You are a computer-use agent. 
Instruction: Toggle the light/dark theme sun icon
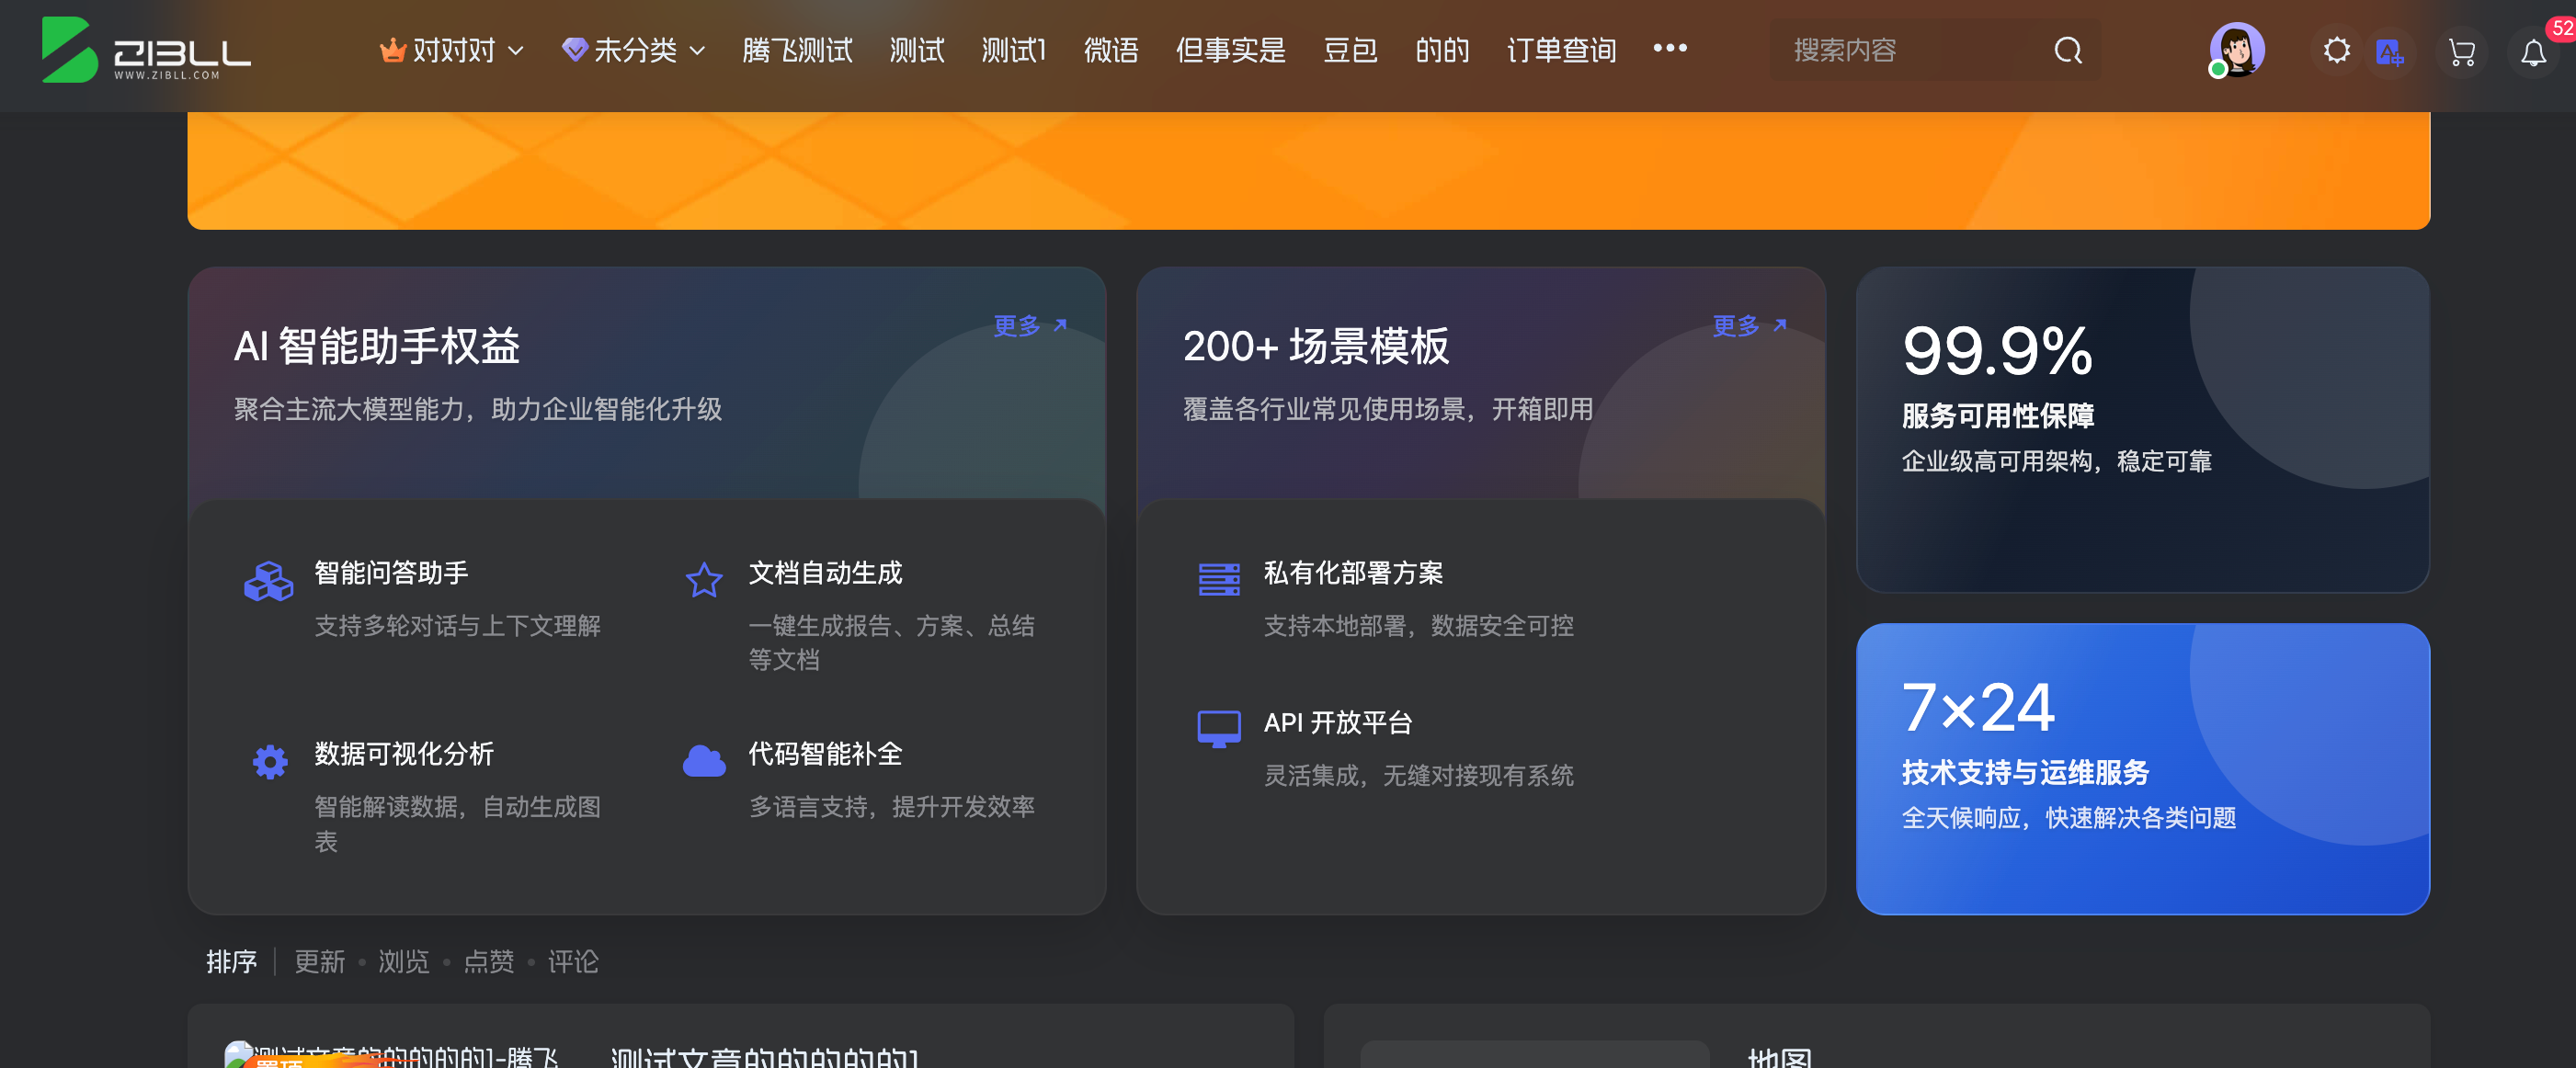(2336, 50)
